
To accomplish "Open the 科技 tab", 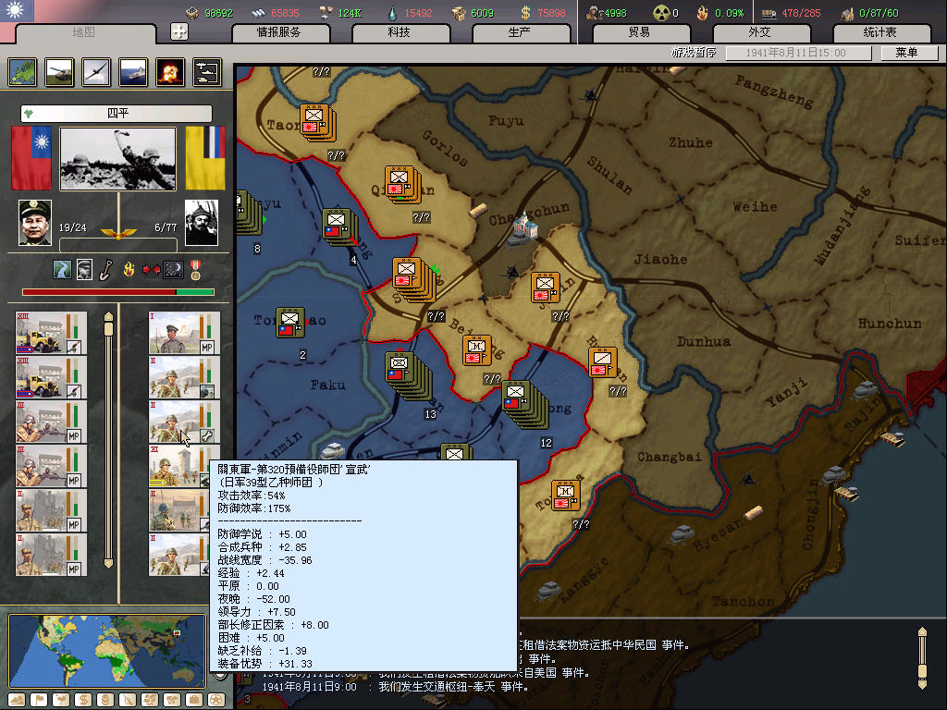I will click(400, 32).
